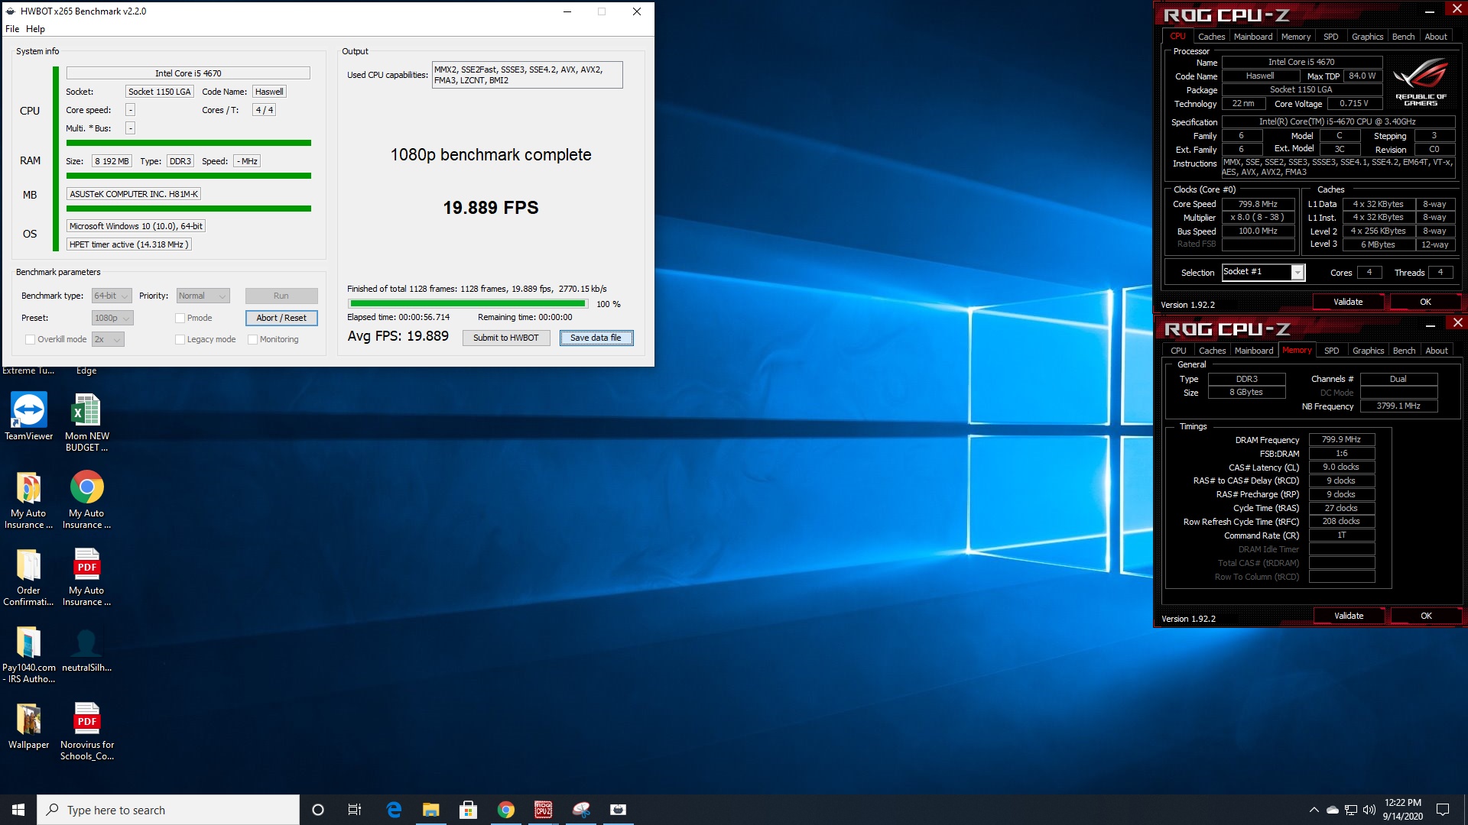Click Validate in the lower CPU-Z window
Image resolution: width=1468 pixels, height=825 pixels.
(1349, 616)
